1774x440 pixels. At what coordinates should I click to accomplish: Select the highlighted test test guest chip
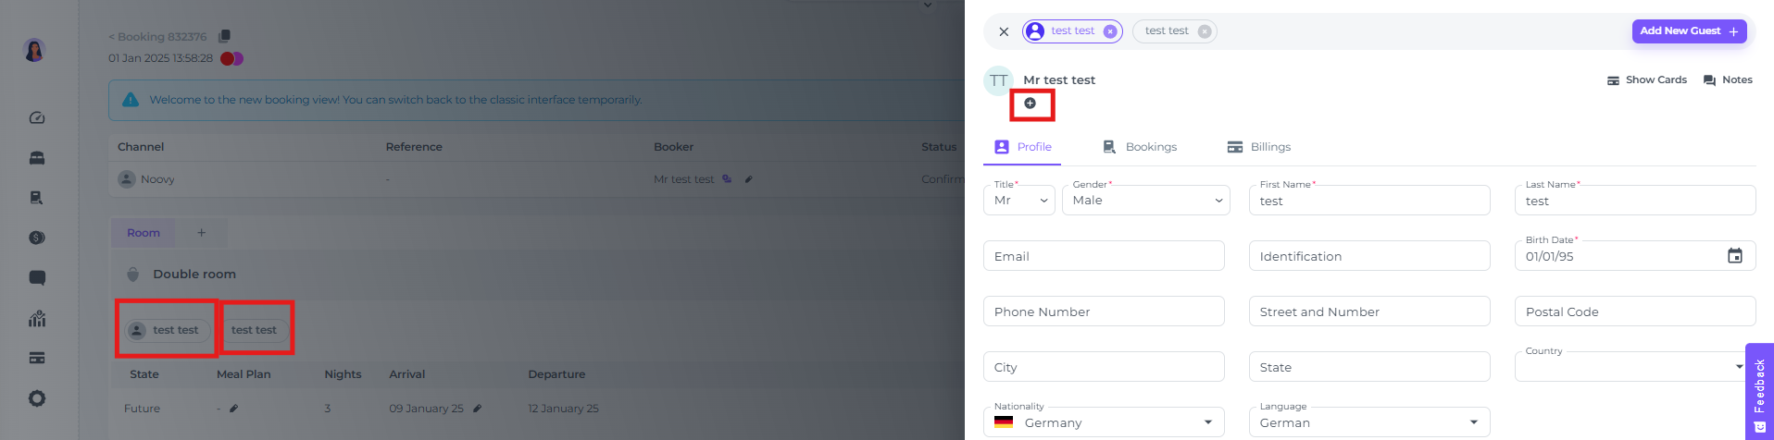click(x=1072, y=31)
